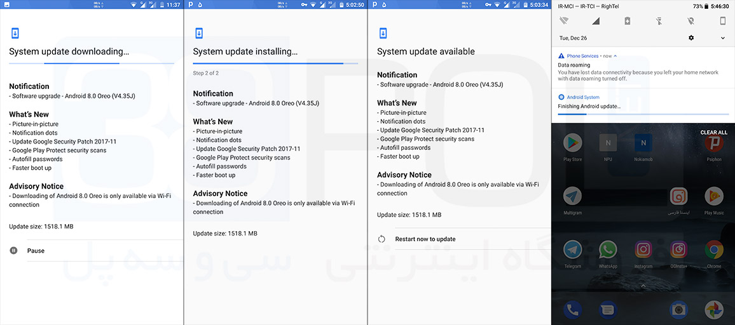Screen dimensions: 735x325
Task: Tap 'Notification dots' on installing screen
Action: click(x=217, y=140)
